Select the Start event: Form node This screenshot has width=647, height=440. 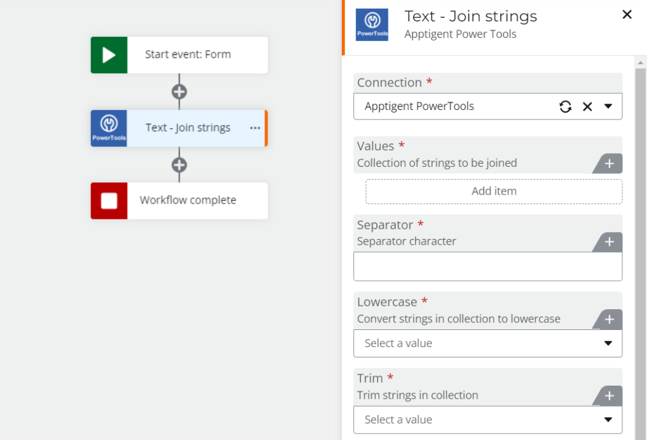click(179, 55)
